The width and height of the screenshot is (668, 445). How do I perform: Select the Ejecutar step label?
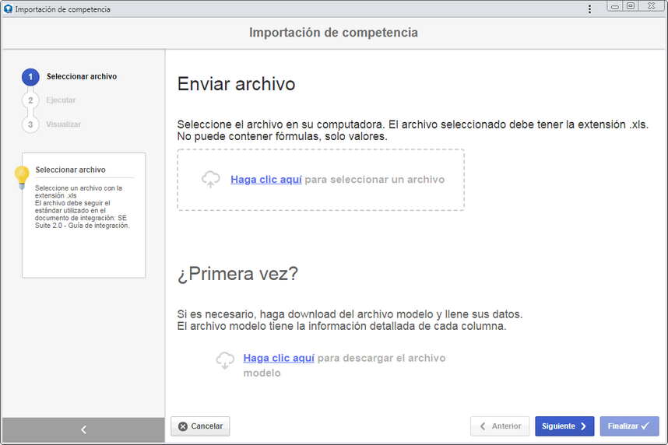[x=61, y=100]
